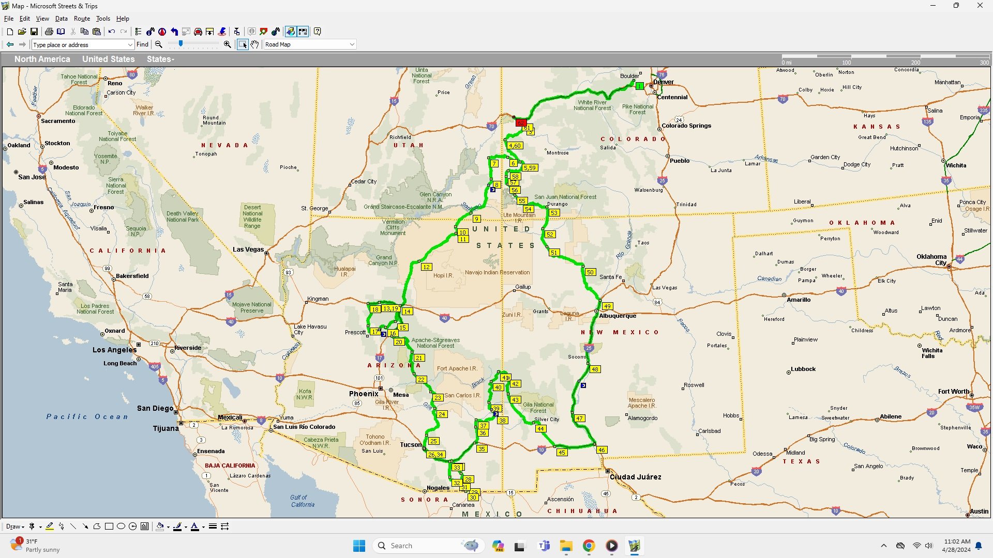Open the Road Map style dropdown
Screen dimensions: 993x558
point(352,44)
